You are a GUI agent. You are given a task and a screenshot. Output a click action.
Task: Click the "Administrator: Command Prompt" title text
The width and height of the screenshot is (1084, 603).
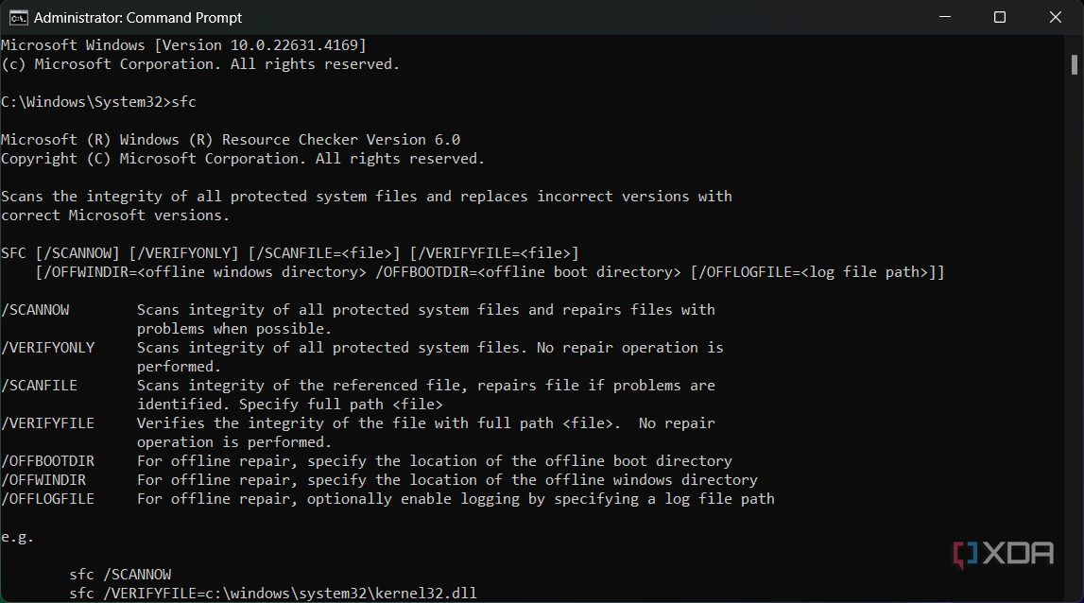pyautogui.click(x=138, y=17)
